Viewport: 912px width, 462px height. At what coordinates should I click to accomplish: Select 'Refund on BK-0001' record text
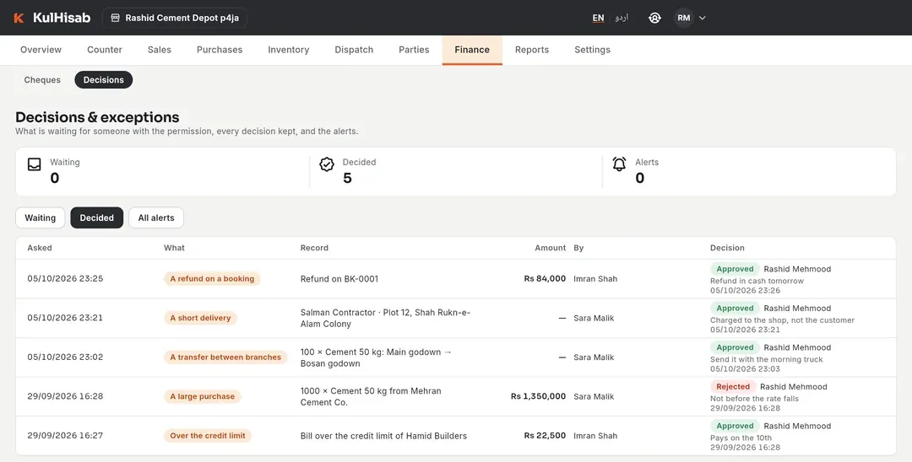[339, 278]
